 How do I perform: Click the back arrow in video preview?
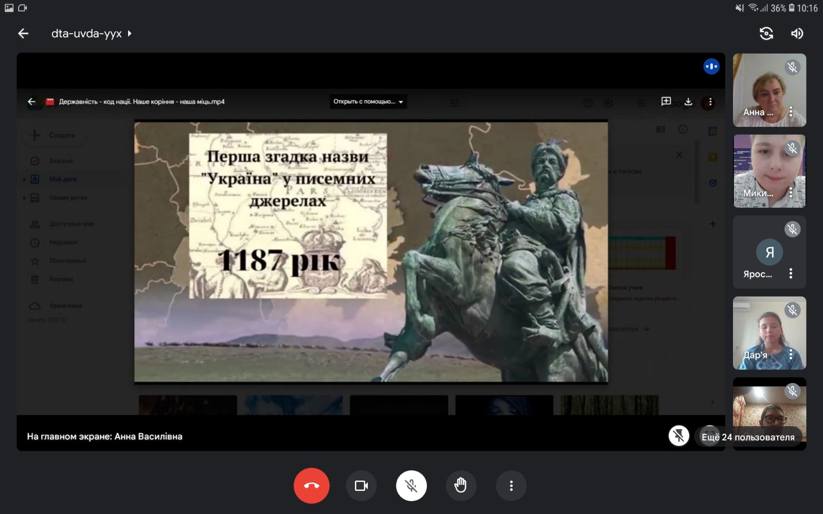32,102
